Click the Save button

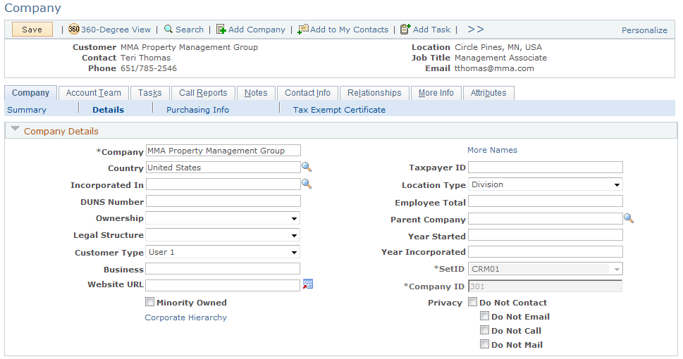(x=32, y=29)
